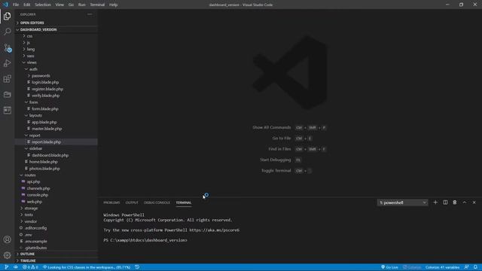The image size is (482, 271).
Task: Switch to the PROBLEMS tab
Action: [111, 202]
